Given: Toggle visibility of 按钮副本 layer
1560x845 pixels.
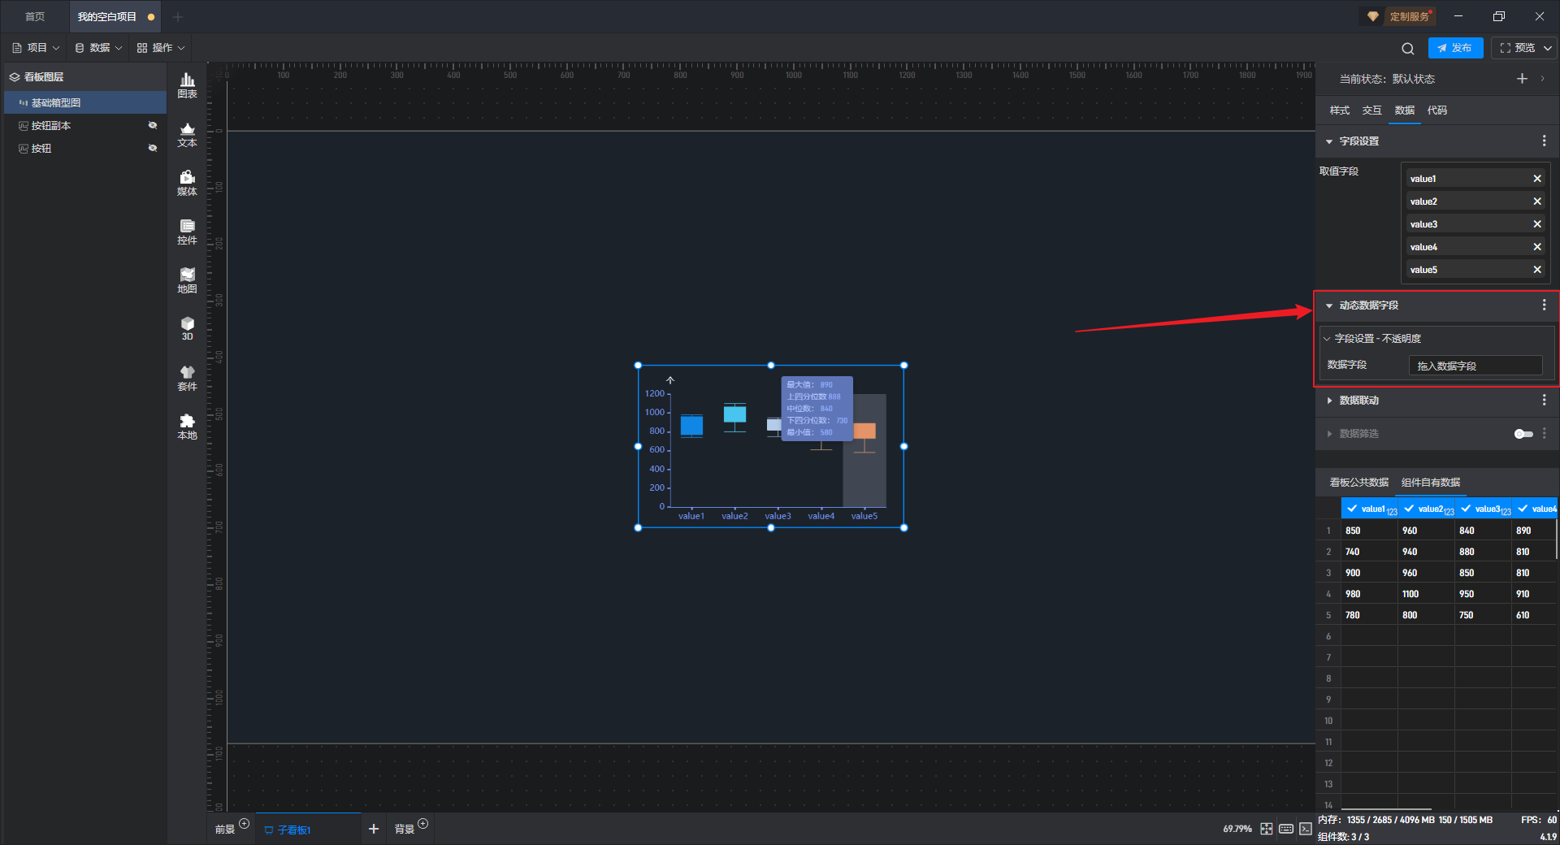Looking at the screenshot, I should (152, 125).
